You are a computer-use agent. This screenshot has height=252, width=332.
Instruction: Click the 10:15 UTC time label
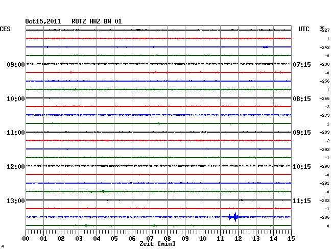pos(302,167)
